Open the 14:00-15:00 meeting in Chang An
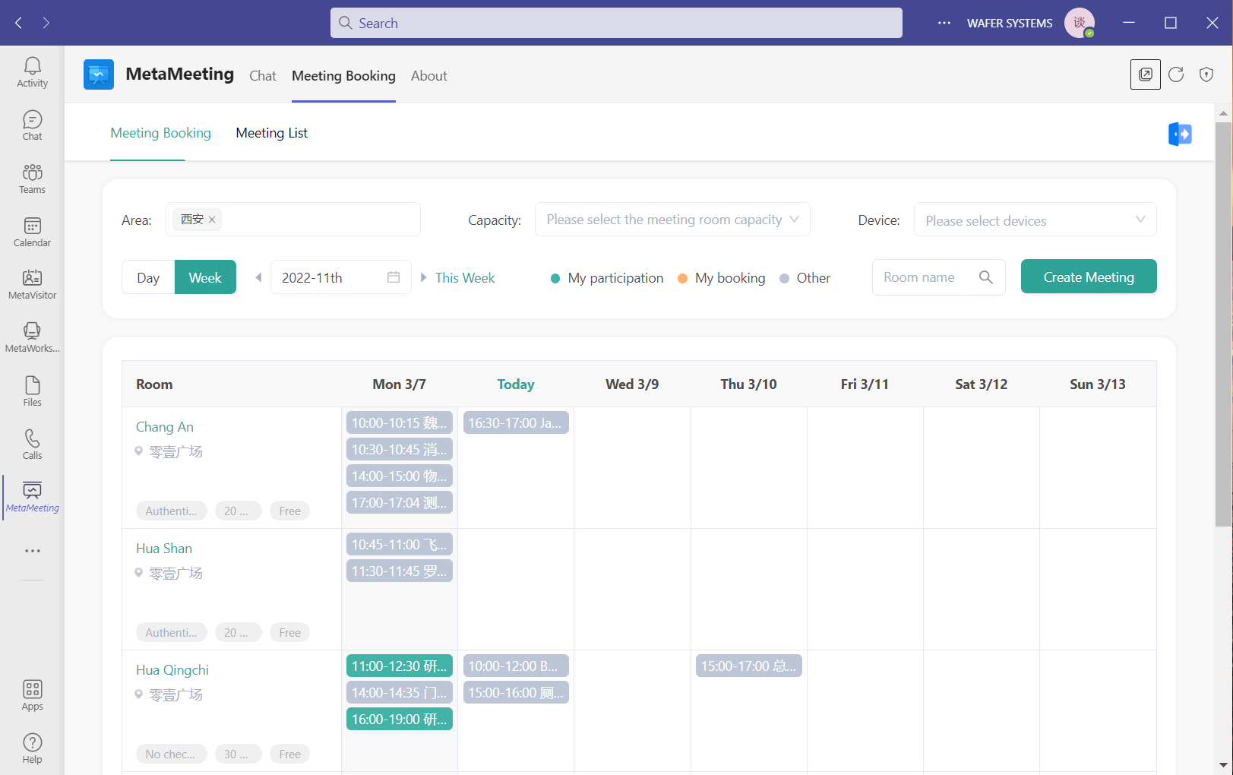Image resolution: width=1233 pixels, height=775 pixels. coord(400,476)
